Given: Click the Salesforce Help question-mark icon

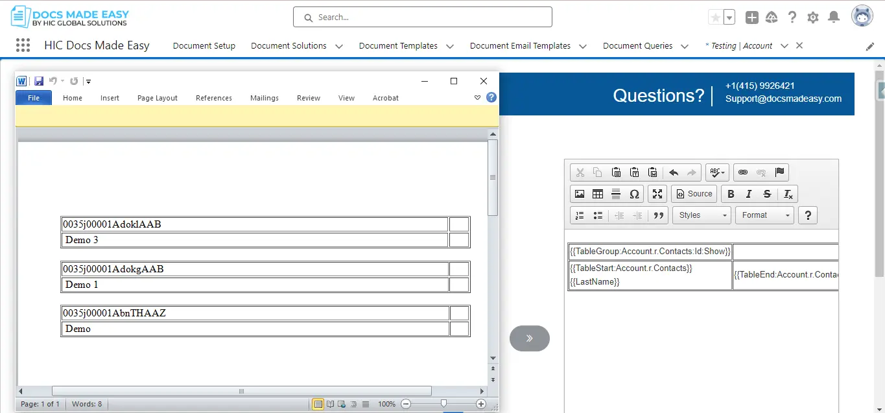Looking at the screenshot, I should [x=792, y=18].
